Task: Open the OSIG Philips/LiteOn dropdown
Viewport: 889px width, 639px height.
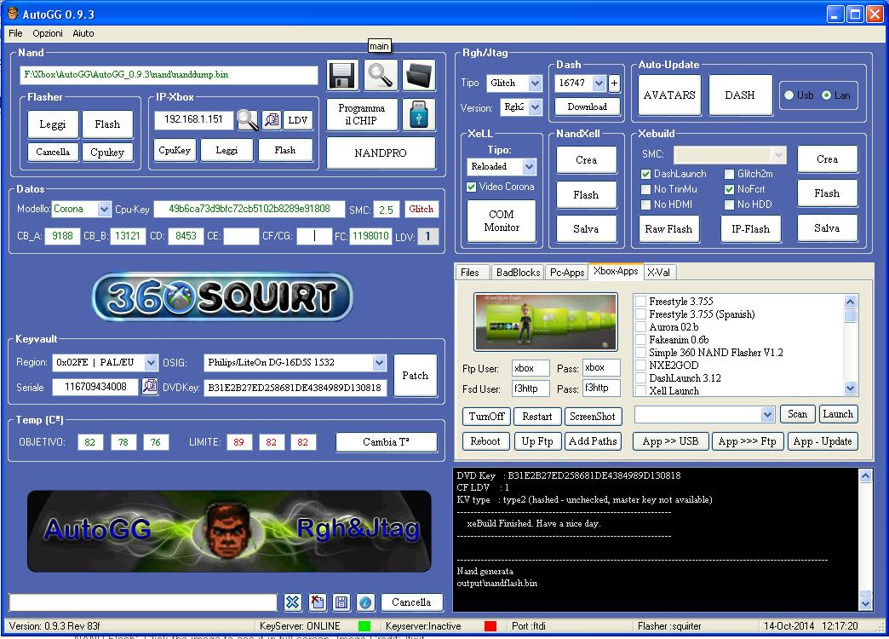Action: coord(379,363)
